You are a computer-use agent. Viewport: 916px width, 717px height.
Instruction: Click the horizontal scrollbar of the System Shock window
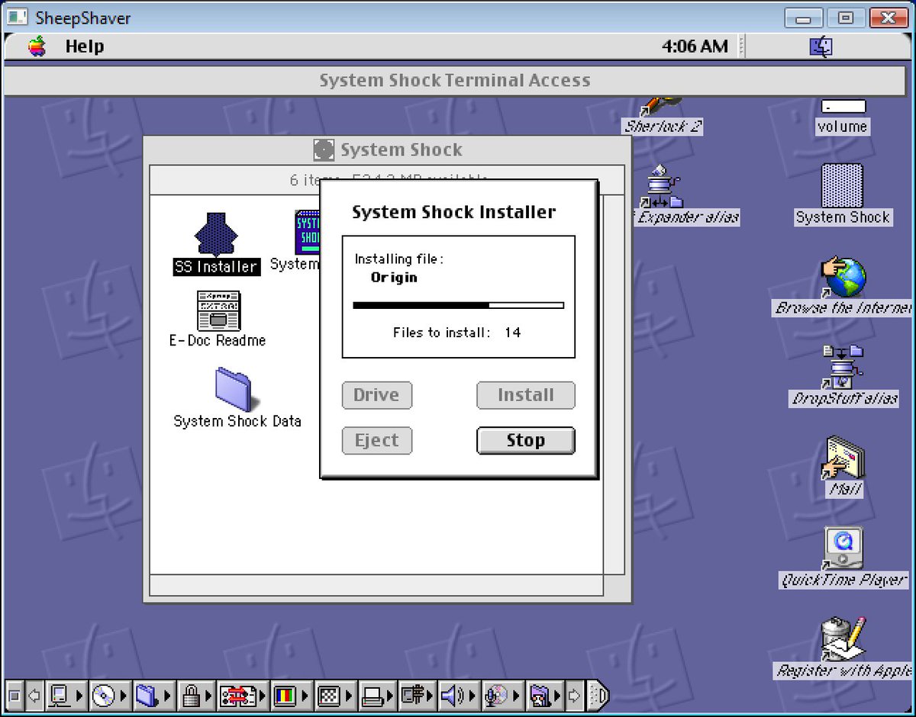coord(376,586)
